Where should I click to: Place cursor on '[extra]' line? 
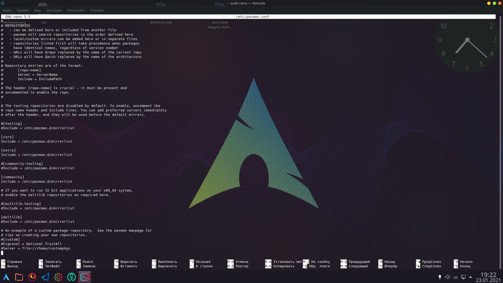pyautogui.click(x=8, y=150)
